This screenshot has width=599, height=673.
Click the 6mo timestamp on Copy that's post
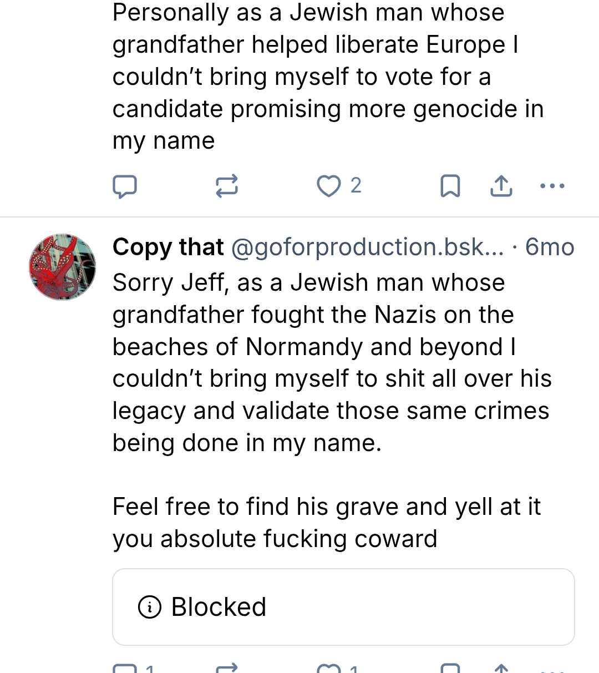[550, 247]
